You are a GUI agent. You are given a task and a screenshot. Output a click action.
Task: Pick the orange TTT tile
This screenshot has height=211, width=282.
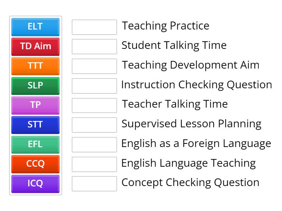[x=35, y=66]
